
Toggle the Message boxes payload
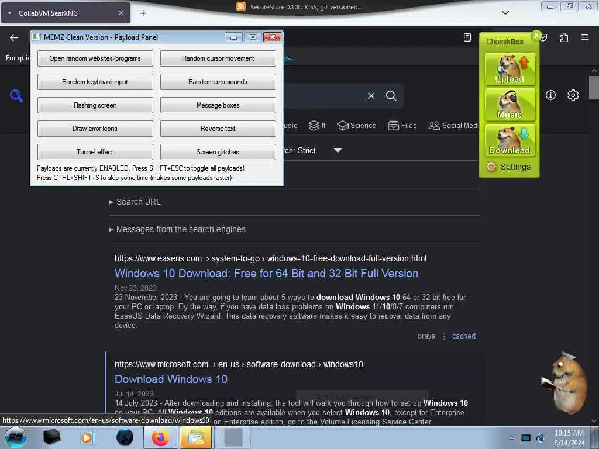(218, 105)
